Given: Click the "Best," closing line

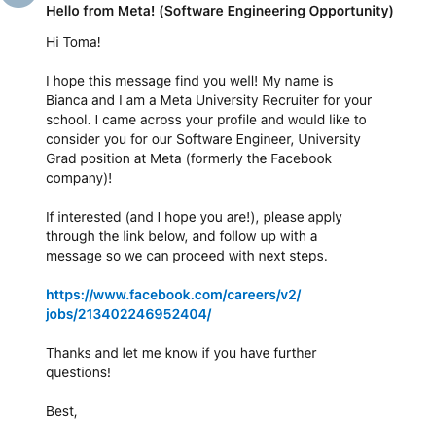Looking at the screenshot, I should pos(61,411).
